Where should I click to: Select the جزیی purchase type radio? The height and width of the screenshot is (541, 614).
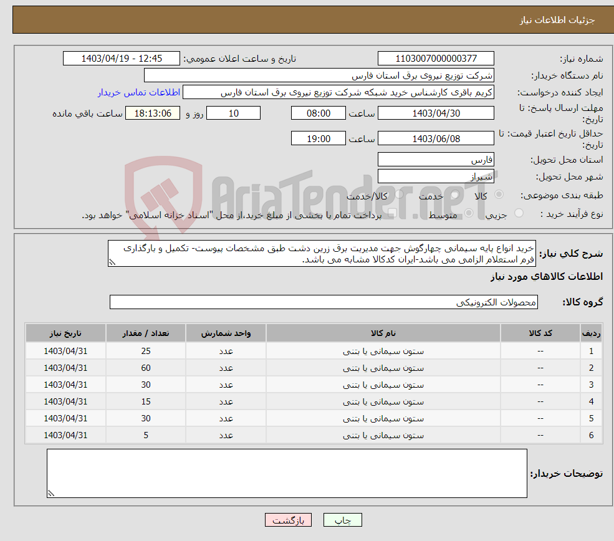(x=519, y=213)
